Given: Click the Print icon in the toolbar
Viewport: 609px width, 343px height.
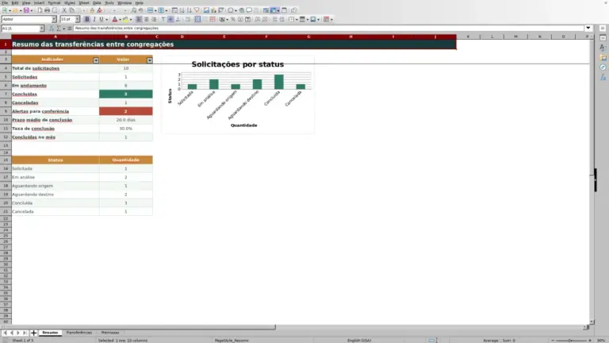Looking at the screenshot, I should (47, 10).
